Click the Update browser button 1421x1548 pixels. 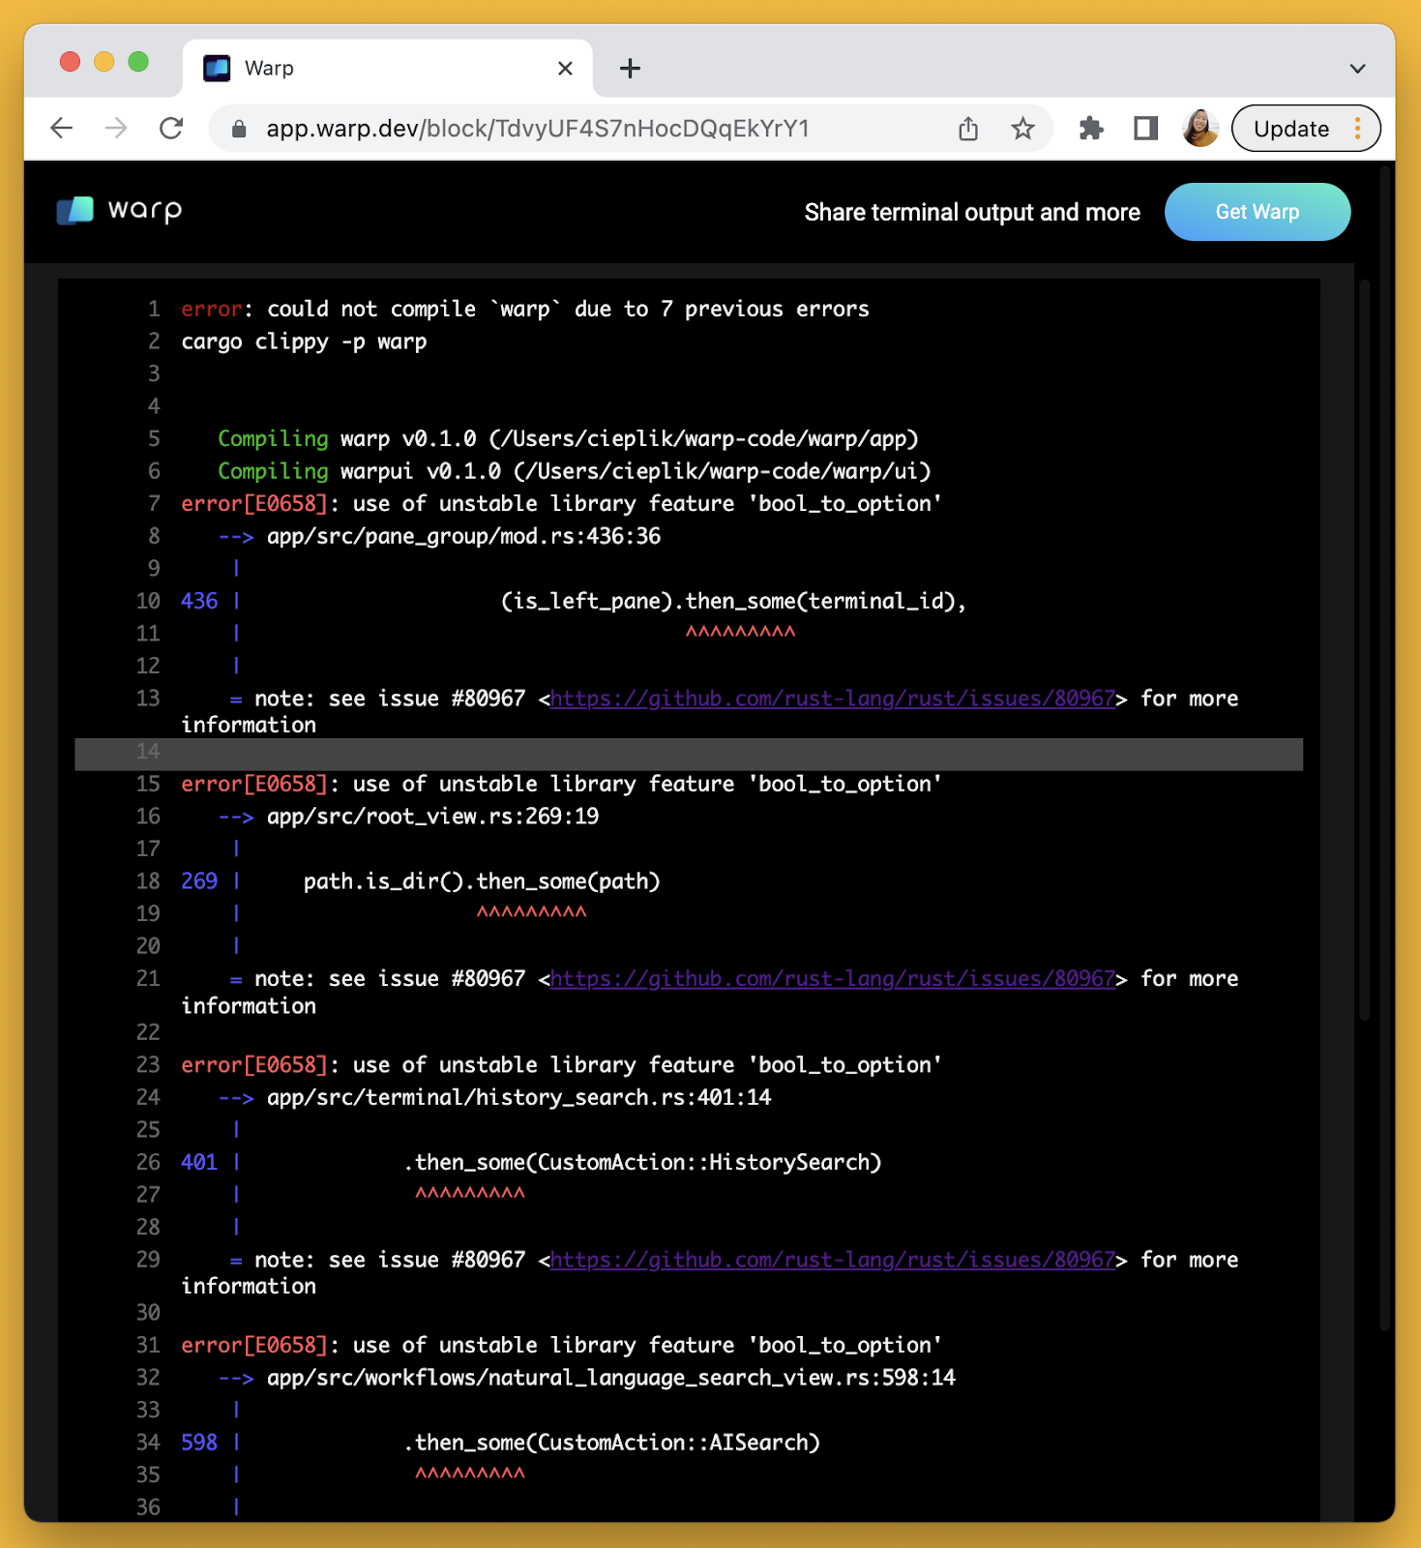point(1290,129)
